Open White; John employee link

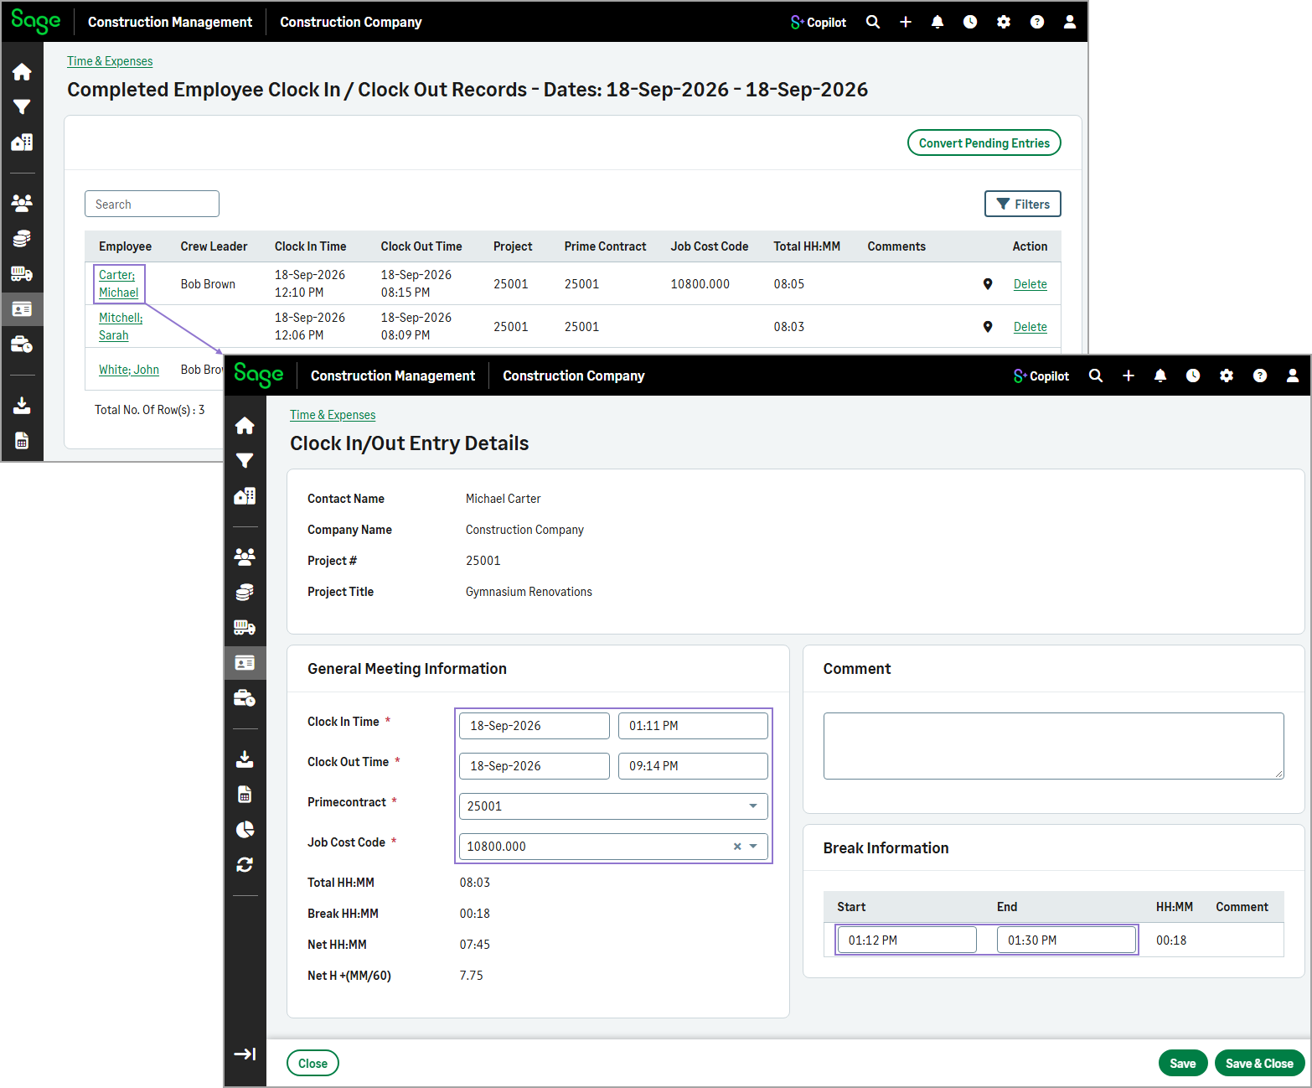pos(129,370)
